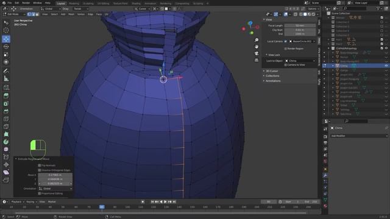Select the Poly Build tool
The height and width of the screenshot is (219, 390).
(6, 134)
